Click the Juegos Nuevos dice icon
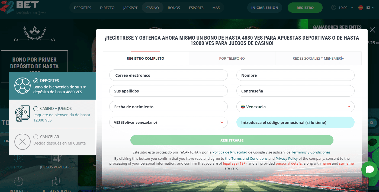The image size is (379, 192). 56,182
